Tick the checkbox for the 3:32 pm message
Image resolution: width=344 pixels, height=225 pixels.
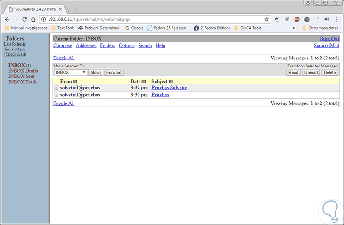(57, 88)
